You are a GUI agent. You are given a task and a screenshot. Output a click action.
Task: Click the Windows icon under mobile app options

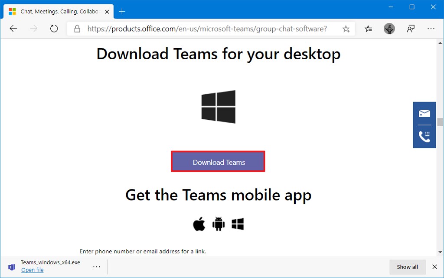(237, 224)
